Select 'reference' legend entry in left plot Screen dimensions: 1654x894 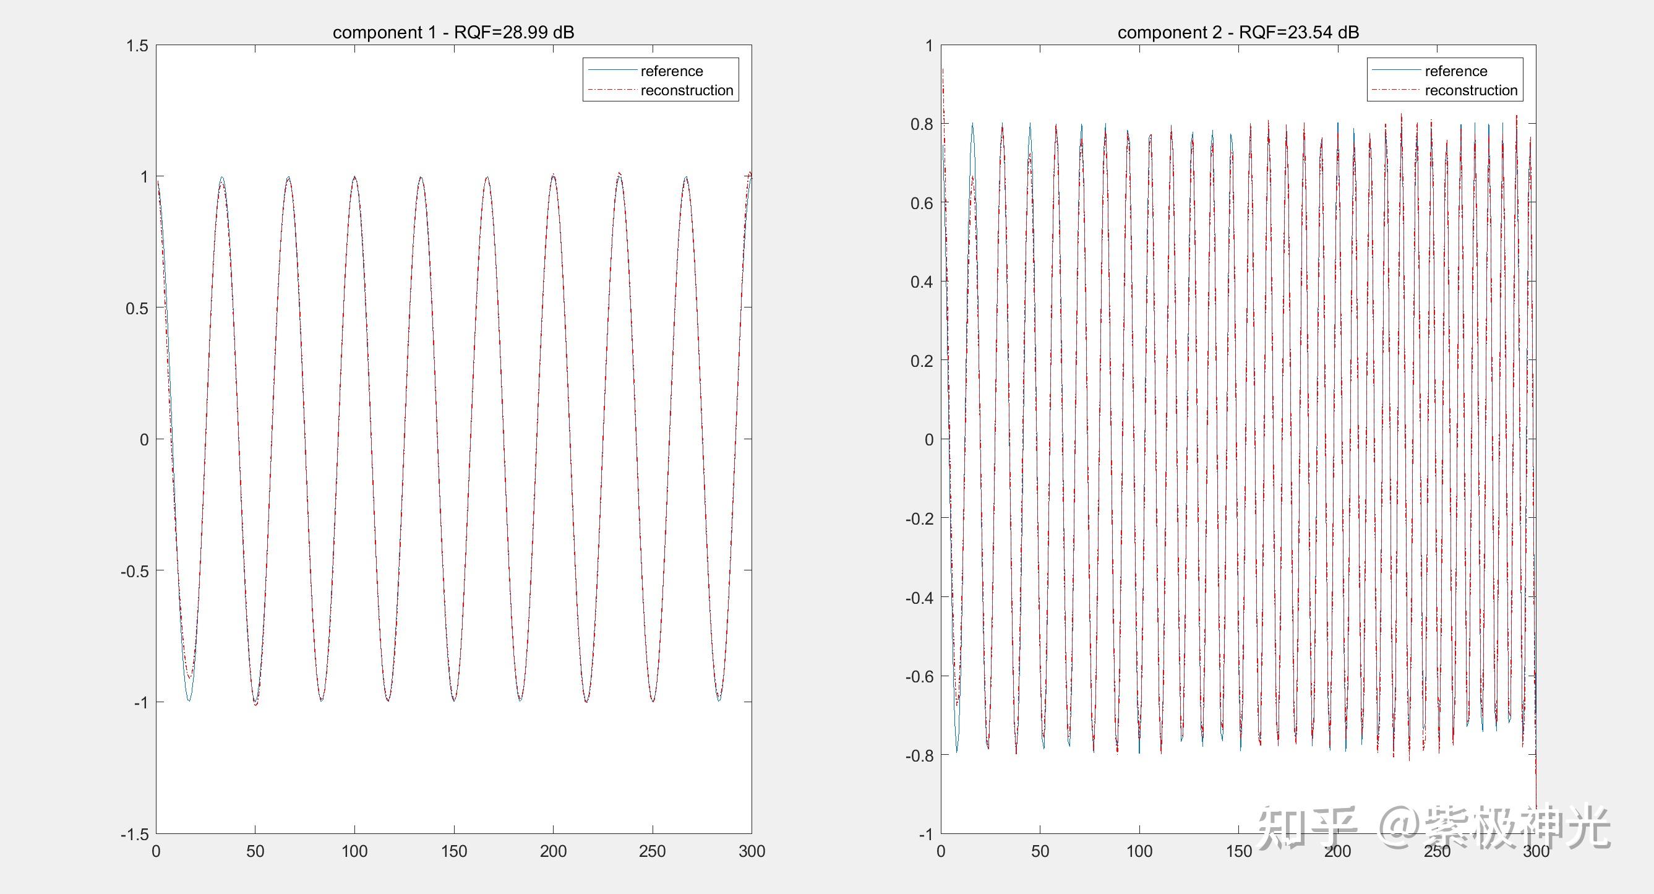tap(672, 71)
